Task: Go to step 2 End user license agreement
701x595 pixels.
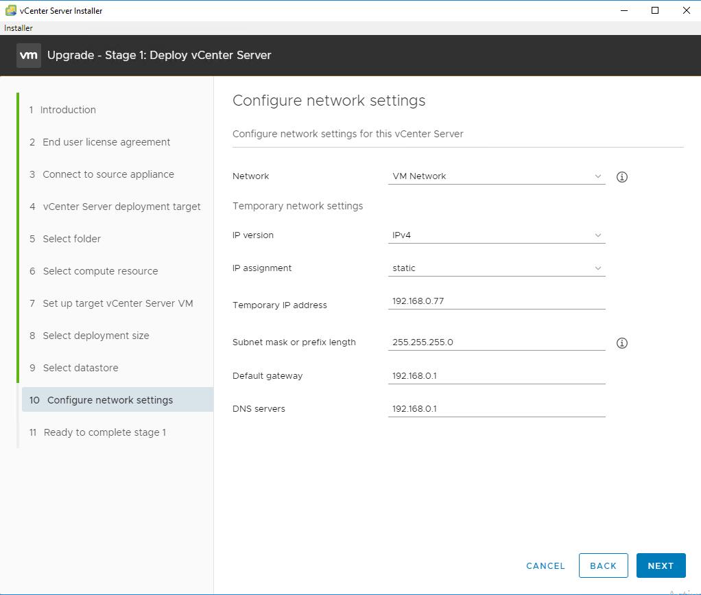Action: tap(99, 142)
